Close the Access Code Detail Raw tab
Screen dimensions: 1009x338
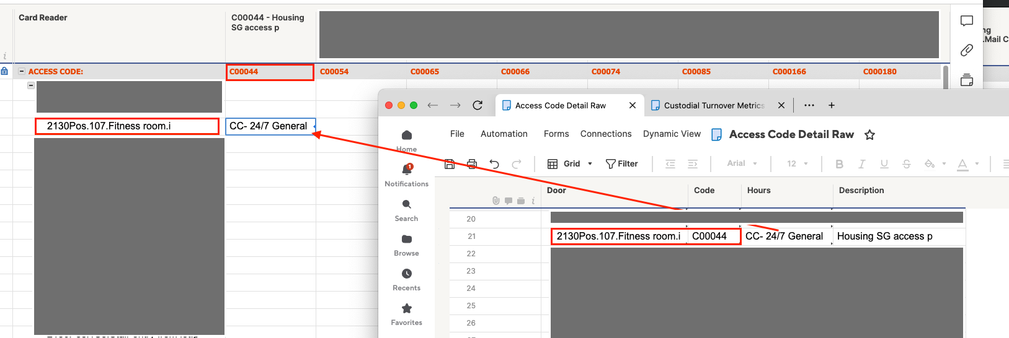[x=633, y=105]
